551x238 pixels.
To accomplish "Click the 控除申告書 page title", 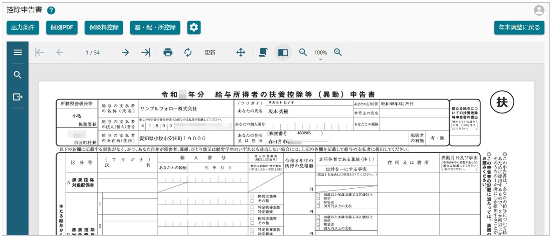I will tap(24, 10).
